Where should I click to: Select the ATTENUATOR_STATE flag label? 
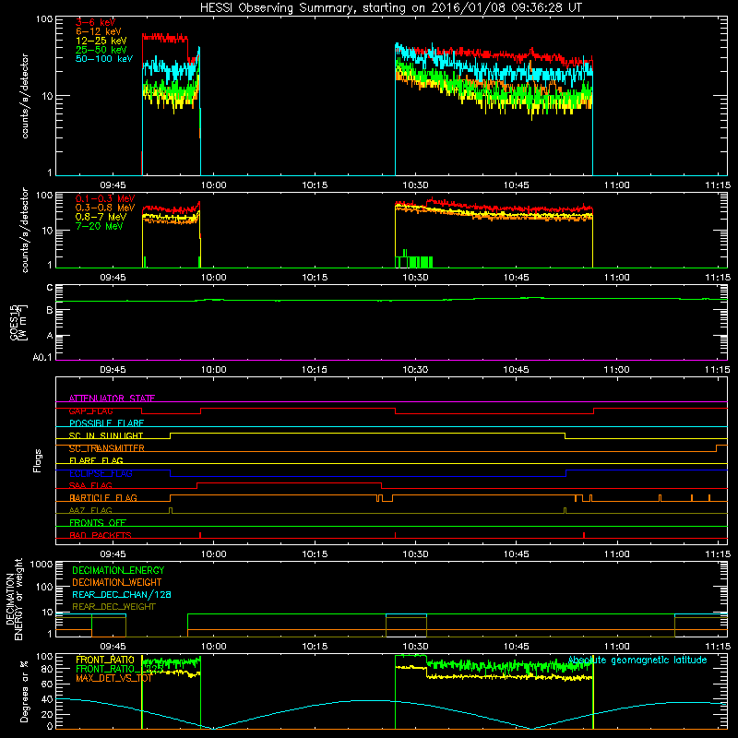112,399
